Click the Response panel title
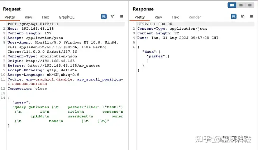258x150 pixels. pyautogui.click(x=143, y=9)
